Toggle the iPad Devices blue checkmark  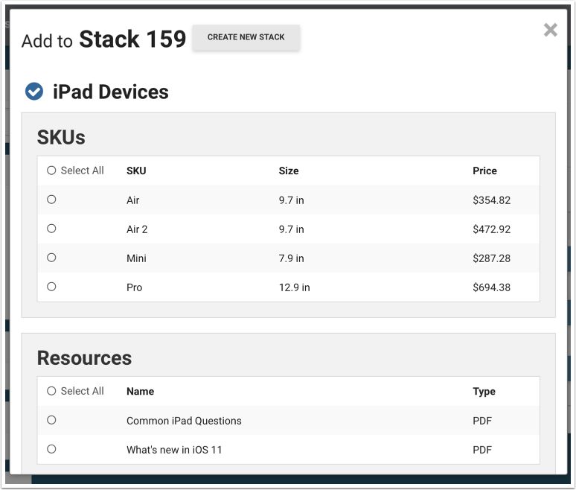point(34,91)
